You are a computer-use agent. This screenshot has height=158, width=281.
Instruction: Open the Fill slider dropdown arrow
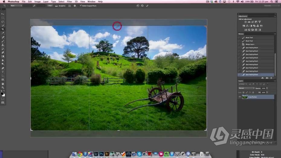[267, 92]
